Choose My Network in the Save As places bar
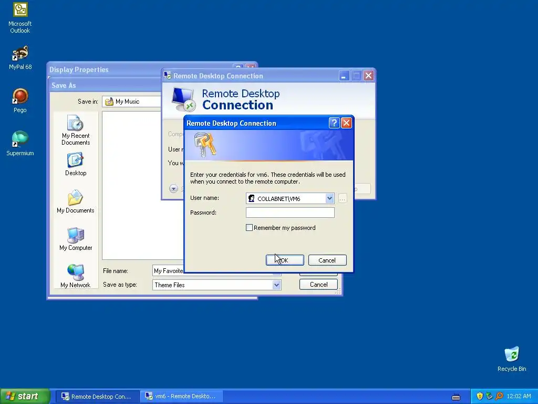538x404 pixels. coord(76,276)
